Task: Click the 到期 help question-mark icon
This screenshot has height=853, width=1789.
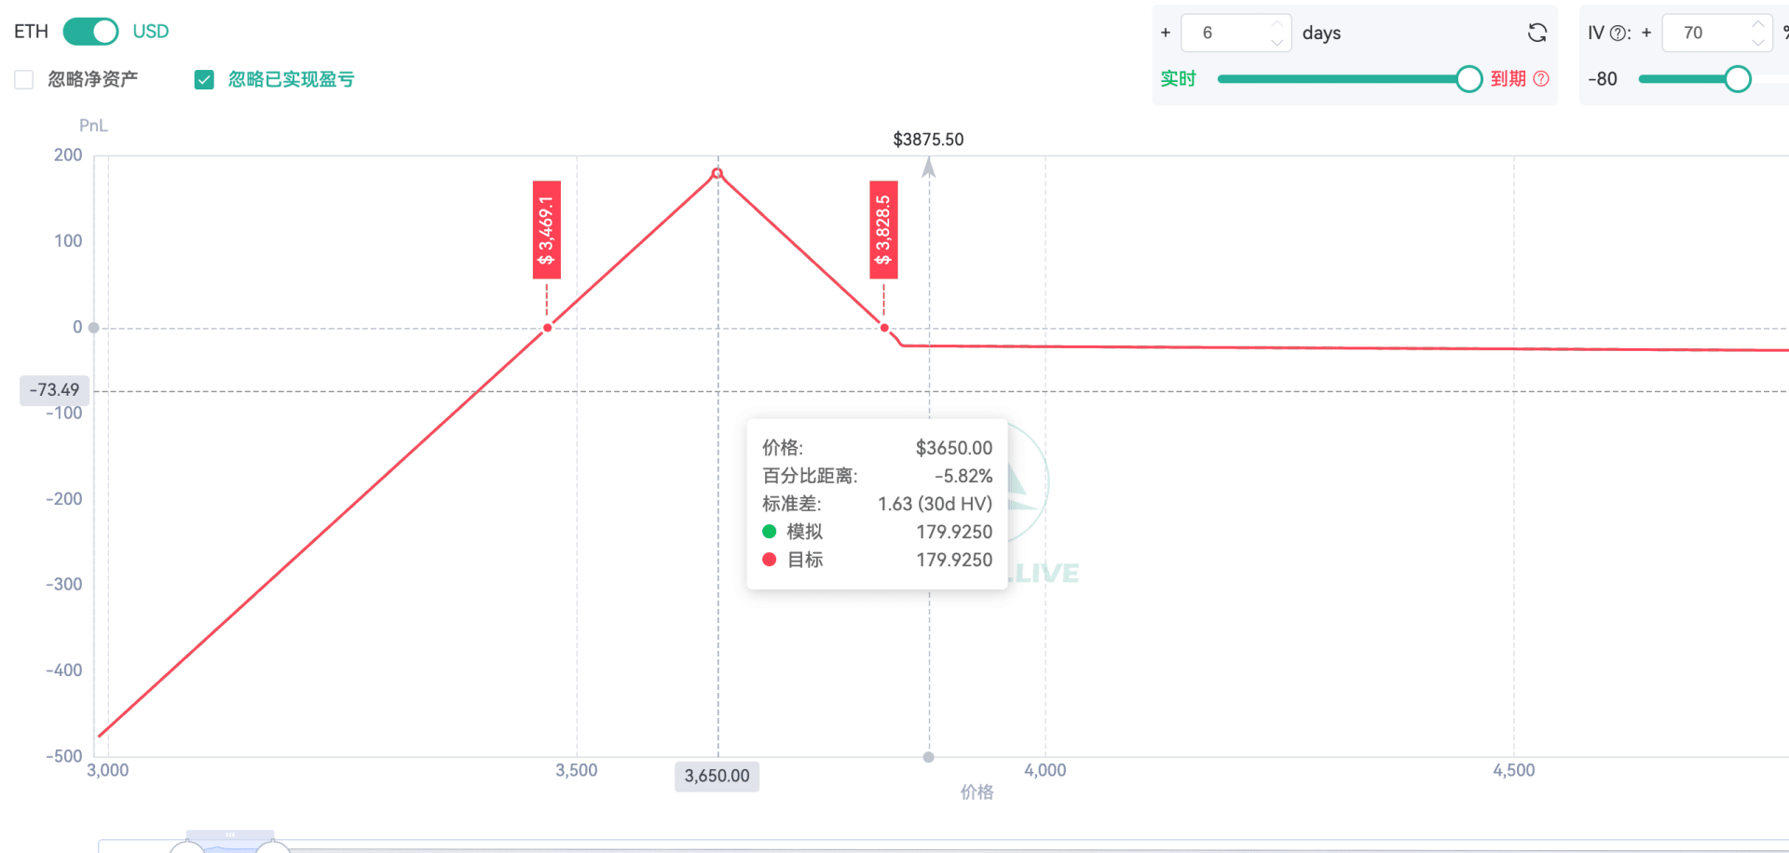Action: pyautogui.click(x=1541, y=79)
